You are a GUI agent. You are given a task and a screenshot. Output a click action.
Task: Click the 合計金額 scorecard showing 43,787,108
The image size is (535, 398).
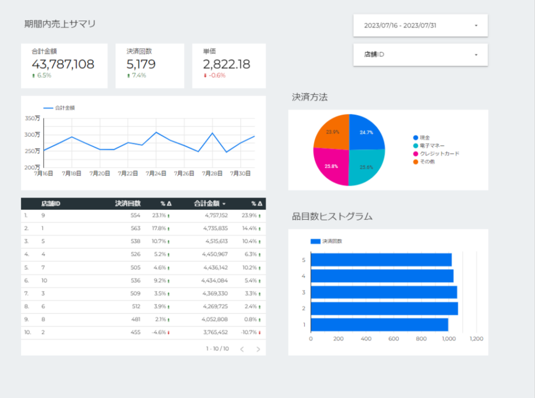click(63, 65)
